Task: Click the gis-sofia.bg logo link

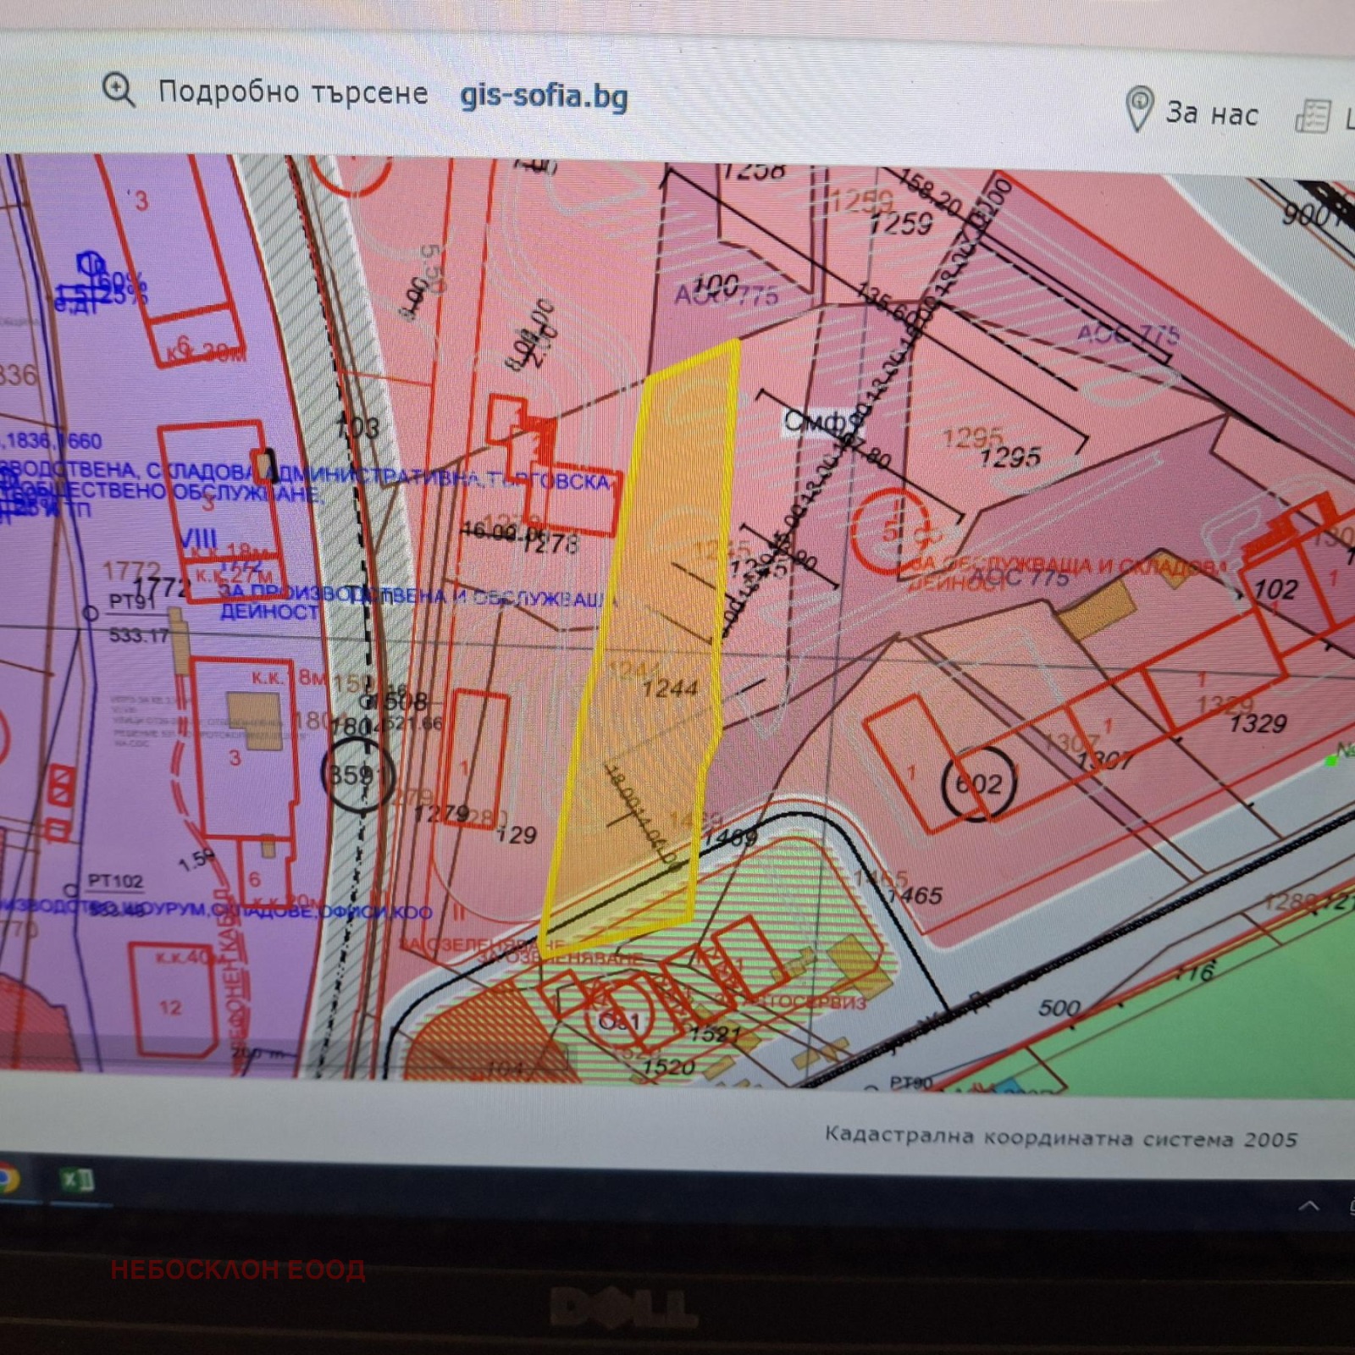Action: [x=544, y=96]
